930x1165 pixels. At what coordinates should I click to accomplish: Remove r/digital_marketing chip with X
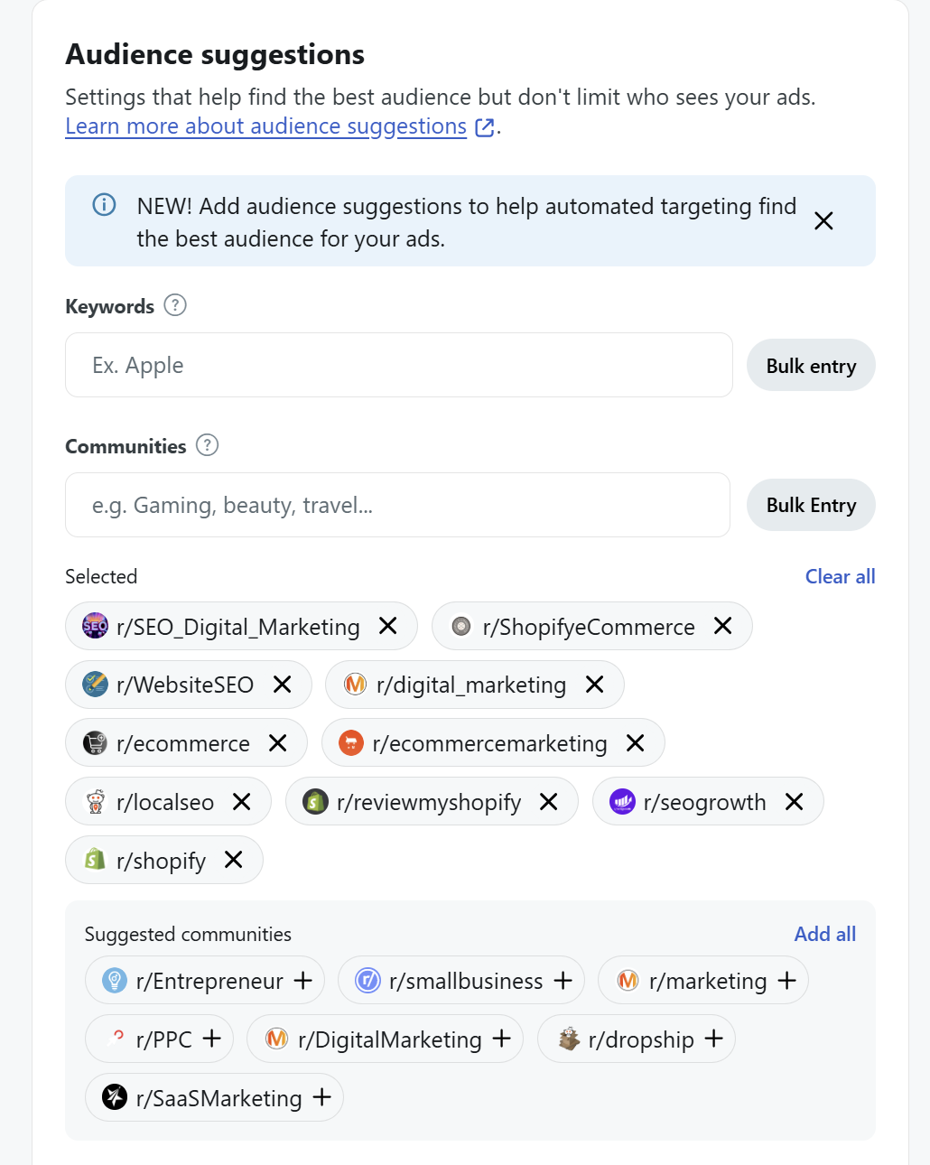(595, 685)
